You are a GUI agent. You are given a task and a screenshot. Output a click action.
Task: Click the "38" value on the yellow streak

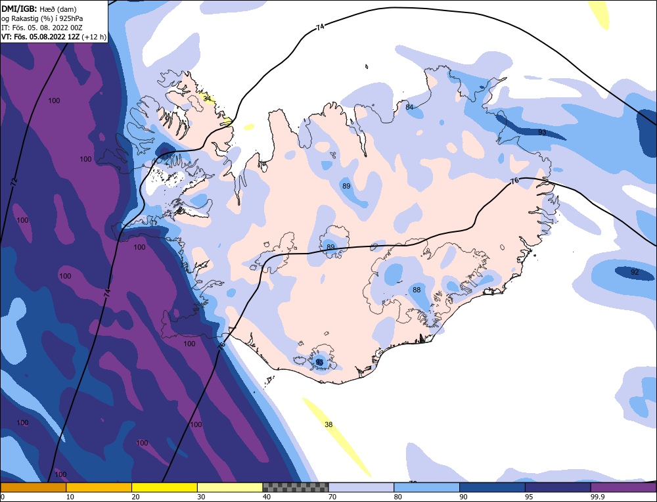(328, 425)
